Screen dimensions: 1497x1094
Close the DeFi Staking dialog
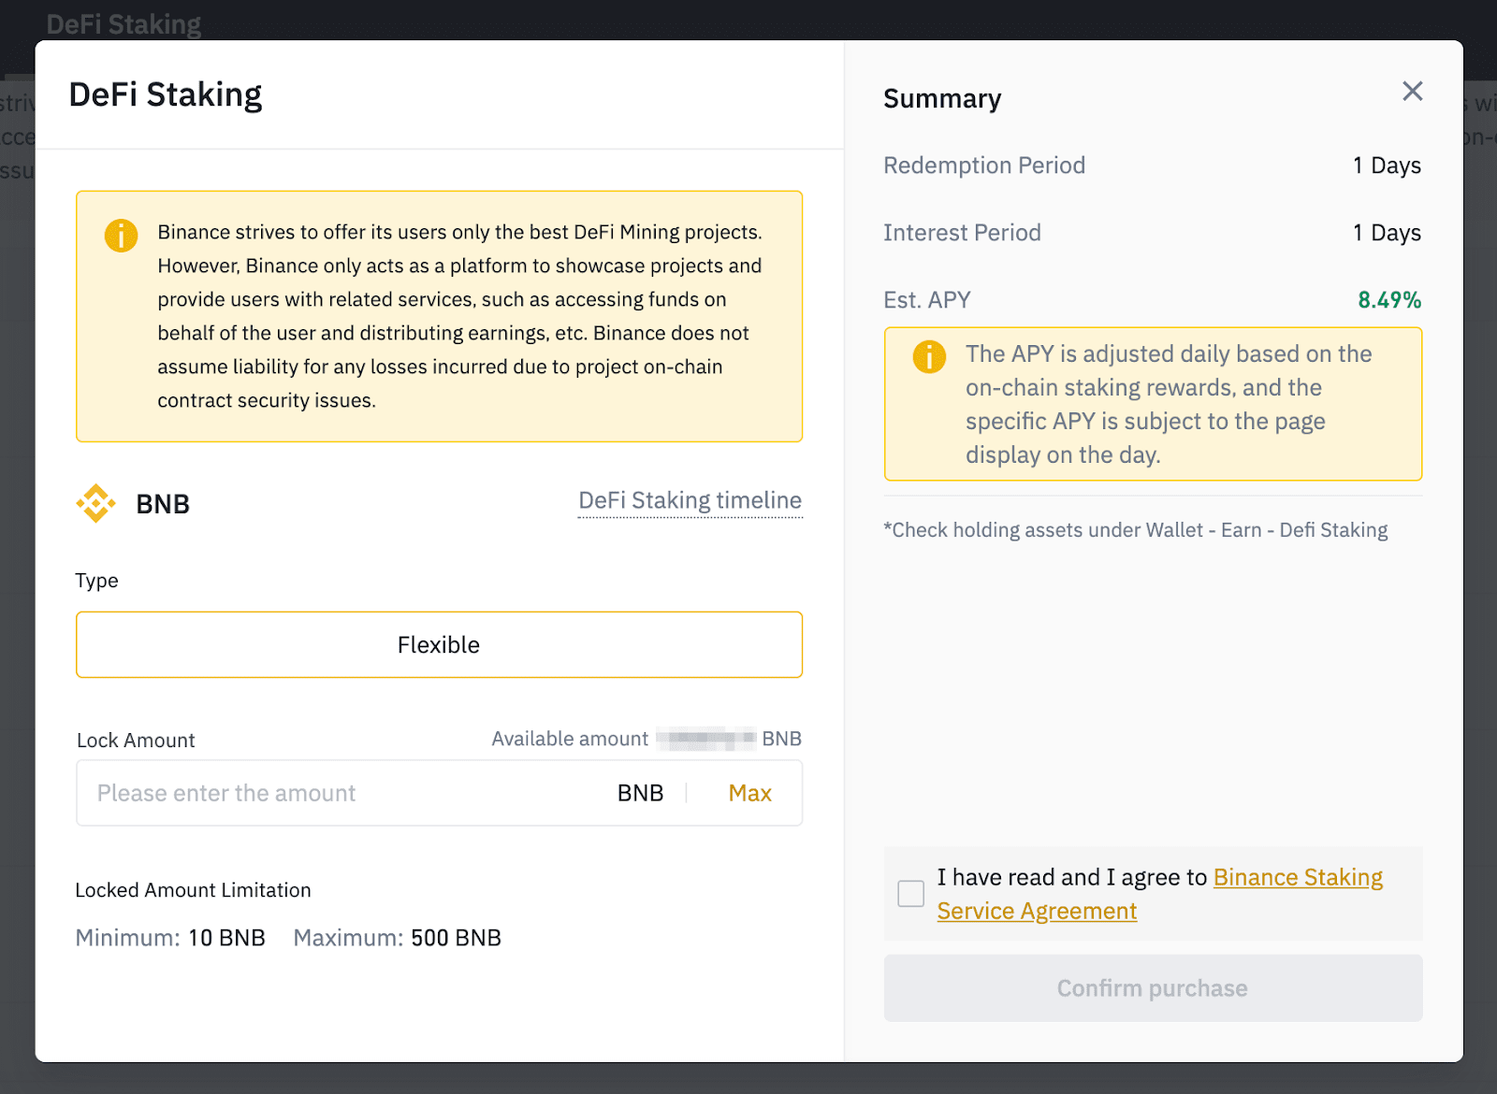[x=1412, y=91]
